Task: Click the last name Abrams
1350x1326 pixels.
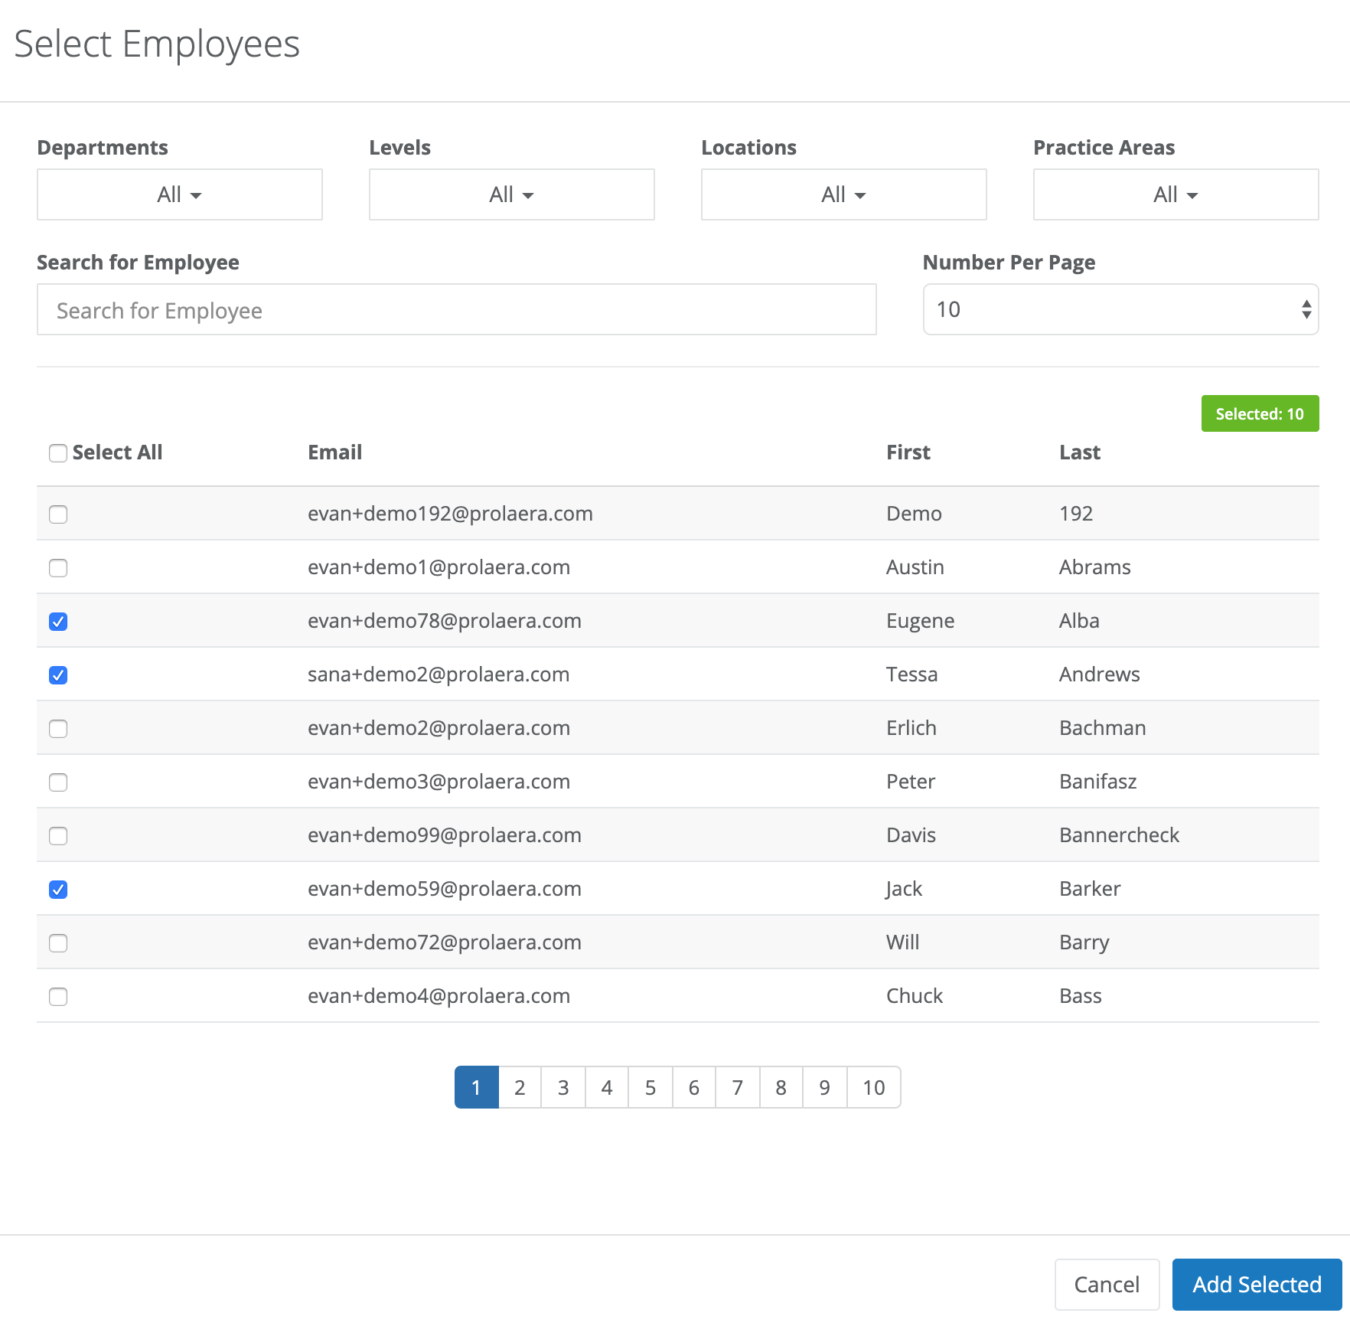Action: point(1095,567)
